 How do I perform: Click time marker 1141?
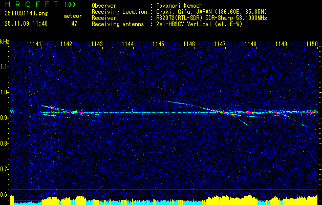point(35,44)
